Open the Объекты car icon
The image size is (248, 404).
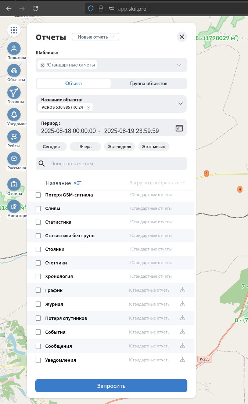[14, 71]
